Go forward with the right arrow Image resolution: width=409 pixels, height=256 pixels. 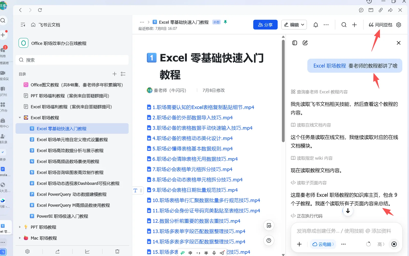[x=30, y=10]
